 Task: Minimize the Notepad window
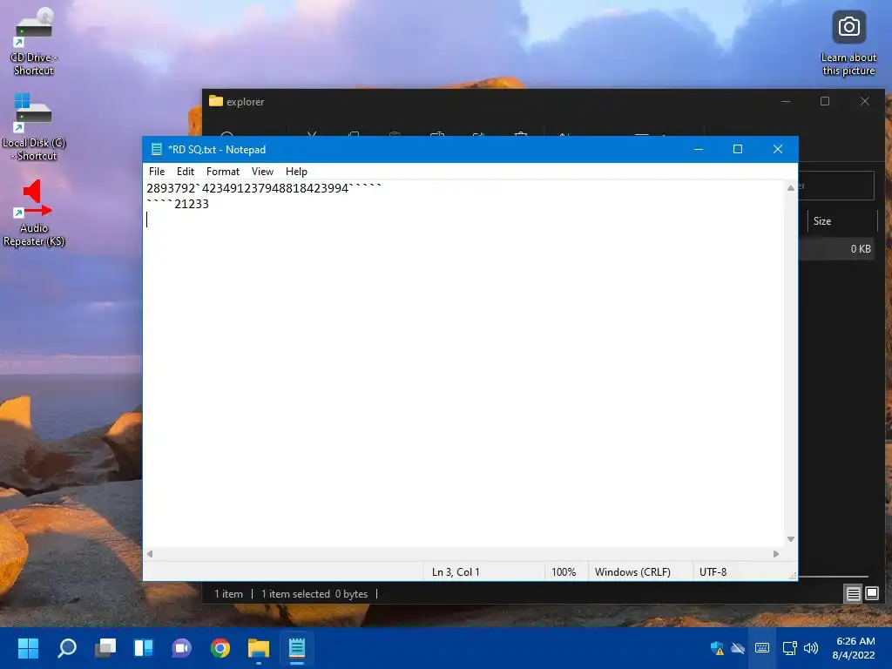click(x=699, y=149)
